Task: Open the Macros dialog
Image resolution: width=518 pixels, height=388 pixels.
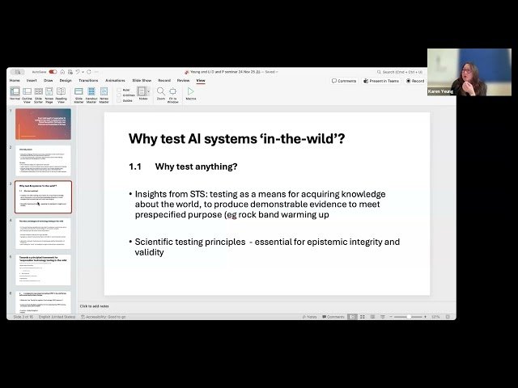Action: [x=191, y=94]
